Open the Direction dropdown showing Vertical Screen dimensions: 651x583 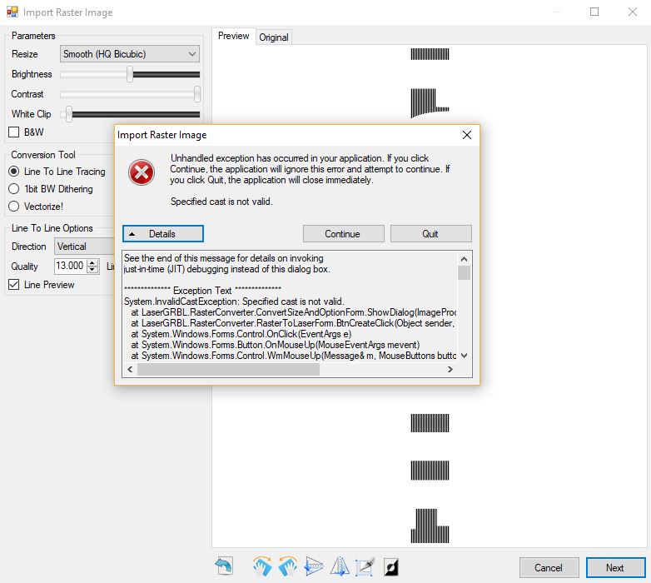click(84, 247)
